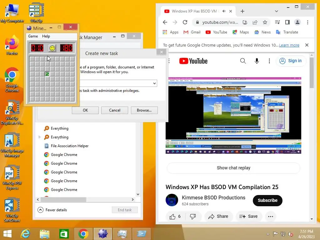The width and height of the screenshot is (320, 240).
Task: Open the Help menu in Minesweeper
Action: (46, 36)
